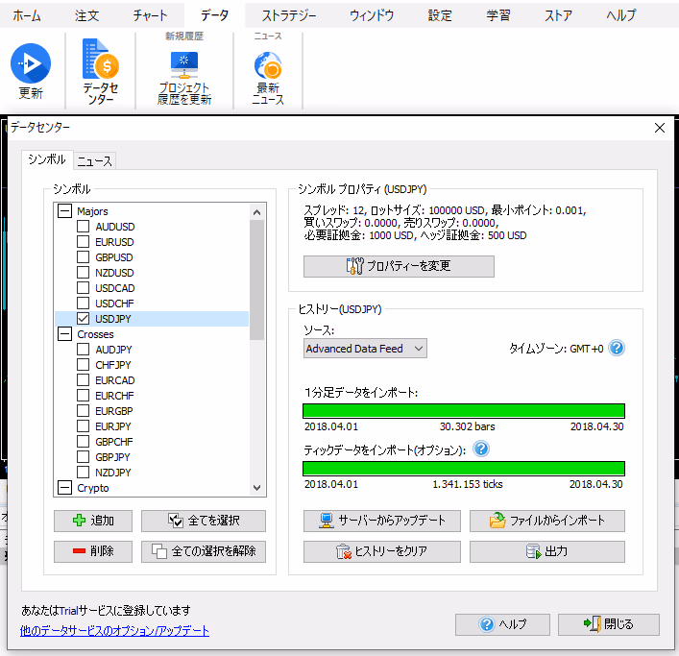
Task: Check the EURUSD symbol checkbox
Action: [x=84, y=242]
